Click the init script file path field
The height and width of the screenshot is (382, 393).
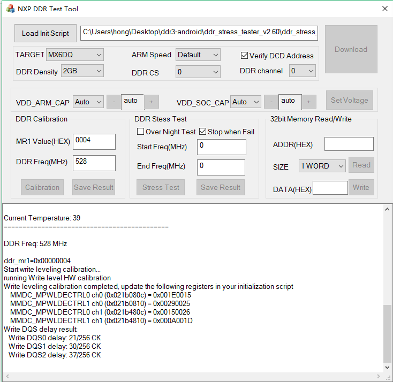pyautogui.click(x=199, y=33)
